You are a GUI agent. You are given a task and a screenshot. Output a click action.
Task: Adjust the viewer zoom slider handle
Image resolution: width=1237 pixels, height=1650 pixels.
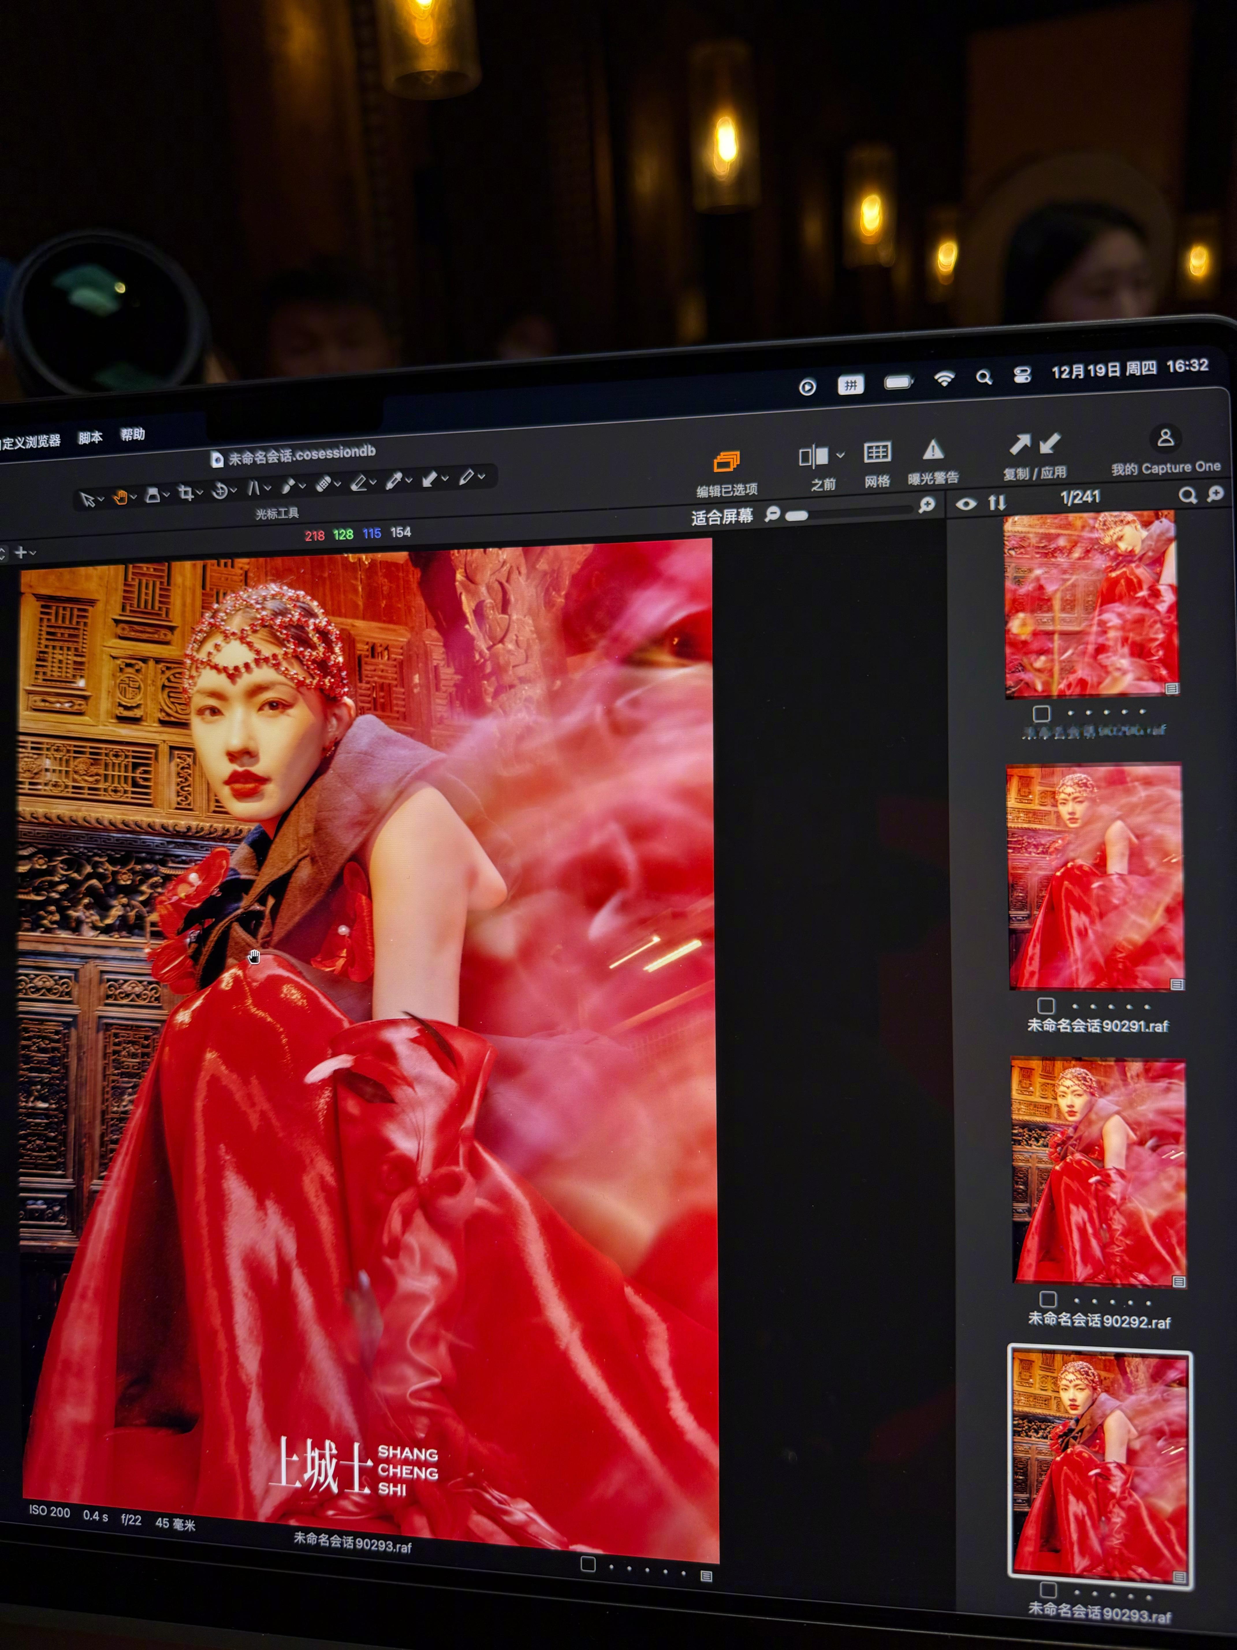pyautogui.click(x=796, y=515)
